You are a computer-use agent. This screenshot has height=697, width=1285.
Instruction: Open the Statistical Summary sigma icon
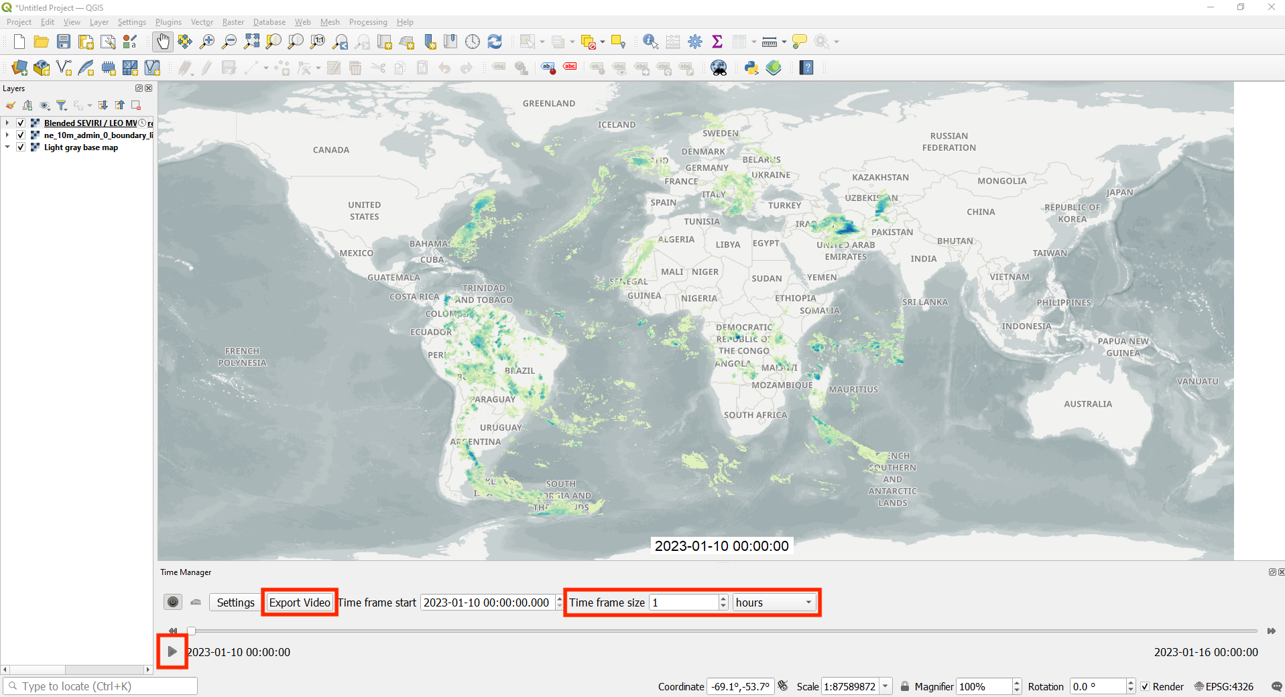click(x=717, y=42)
